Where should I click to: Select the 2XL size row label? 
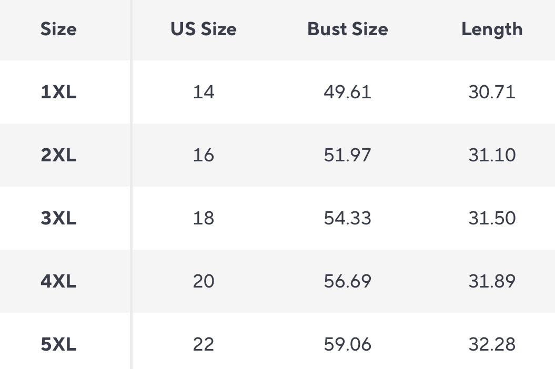coord(58,156)
